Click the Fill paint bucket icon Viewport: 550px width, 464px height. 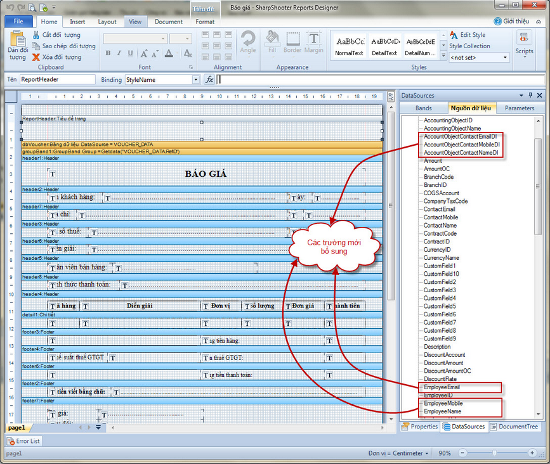(x=272, y=38)
